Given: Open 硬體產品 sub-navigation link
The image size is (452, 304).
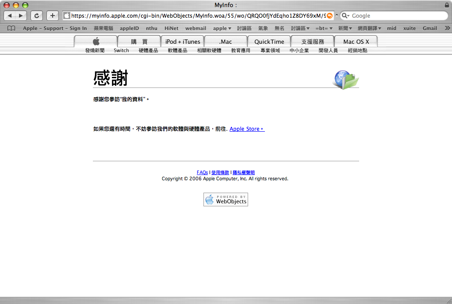Looking at the screenshot, I should coord(149,50).
